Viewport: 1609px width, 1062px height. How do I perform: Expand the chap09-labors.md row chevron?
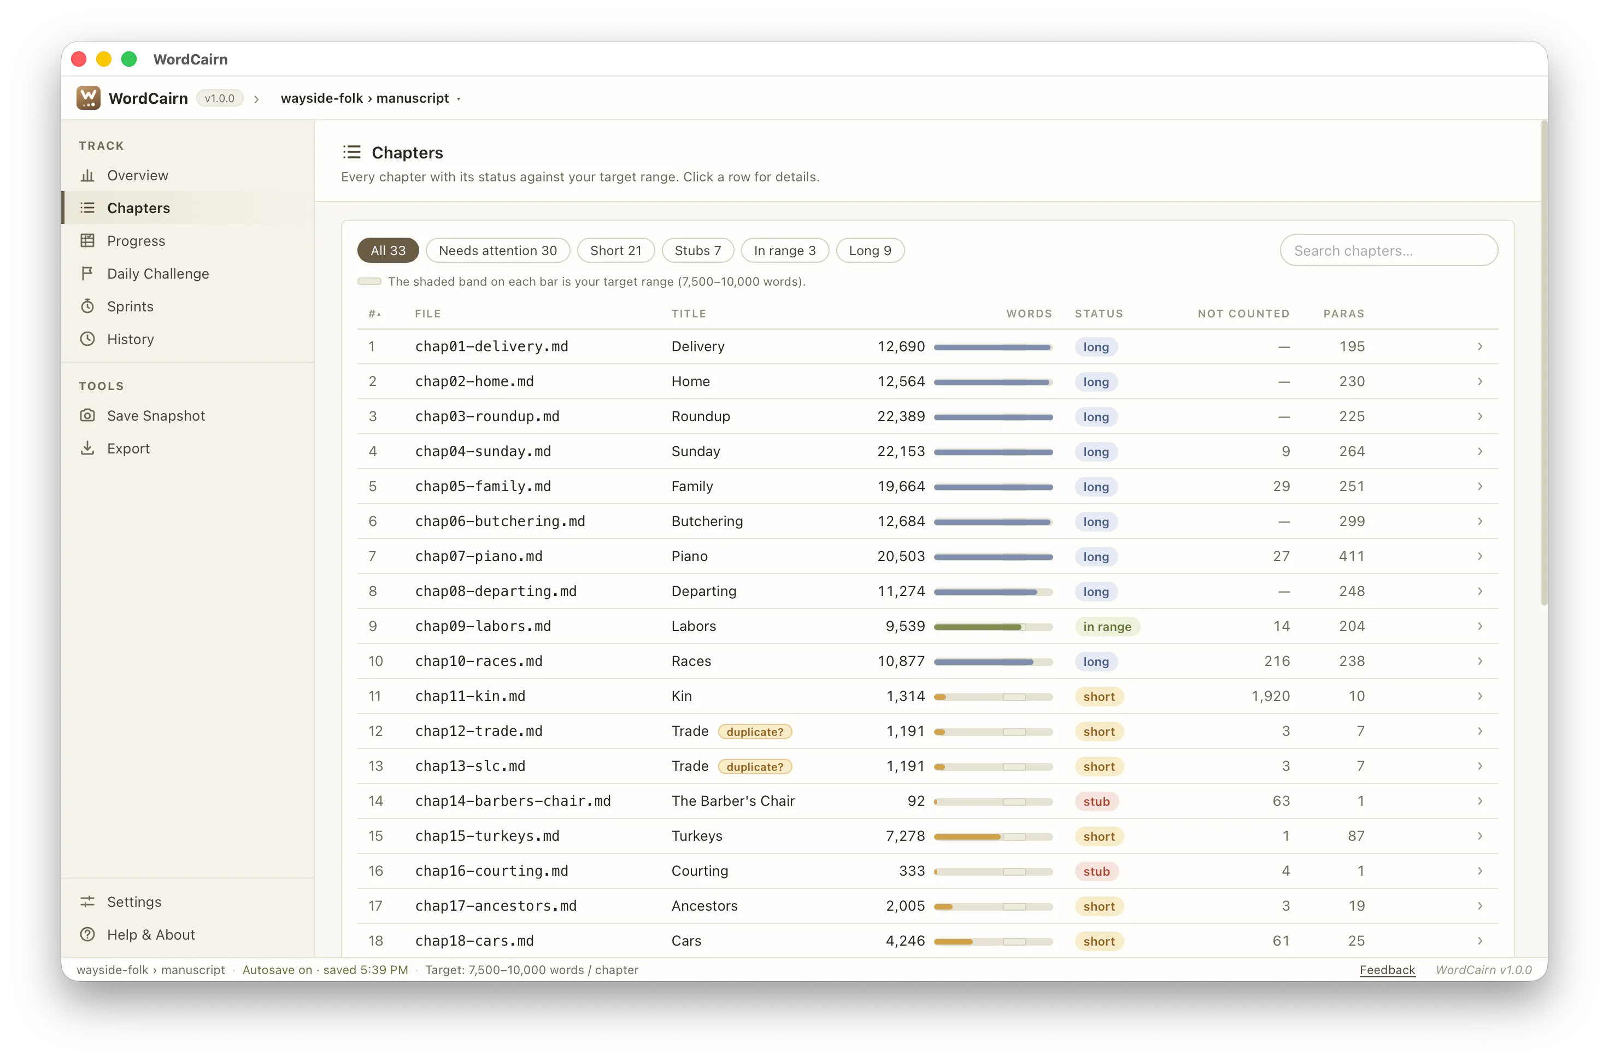coord(1479,627)
